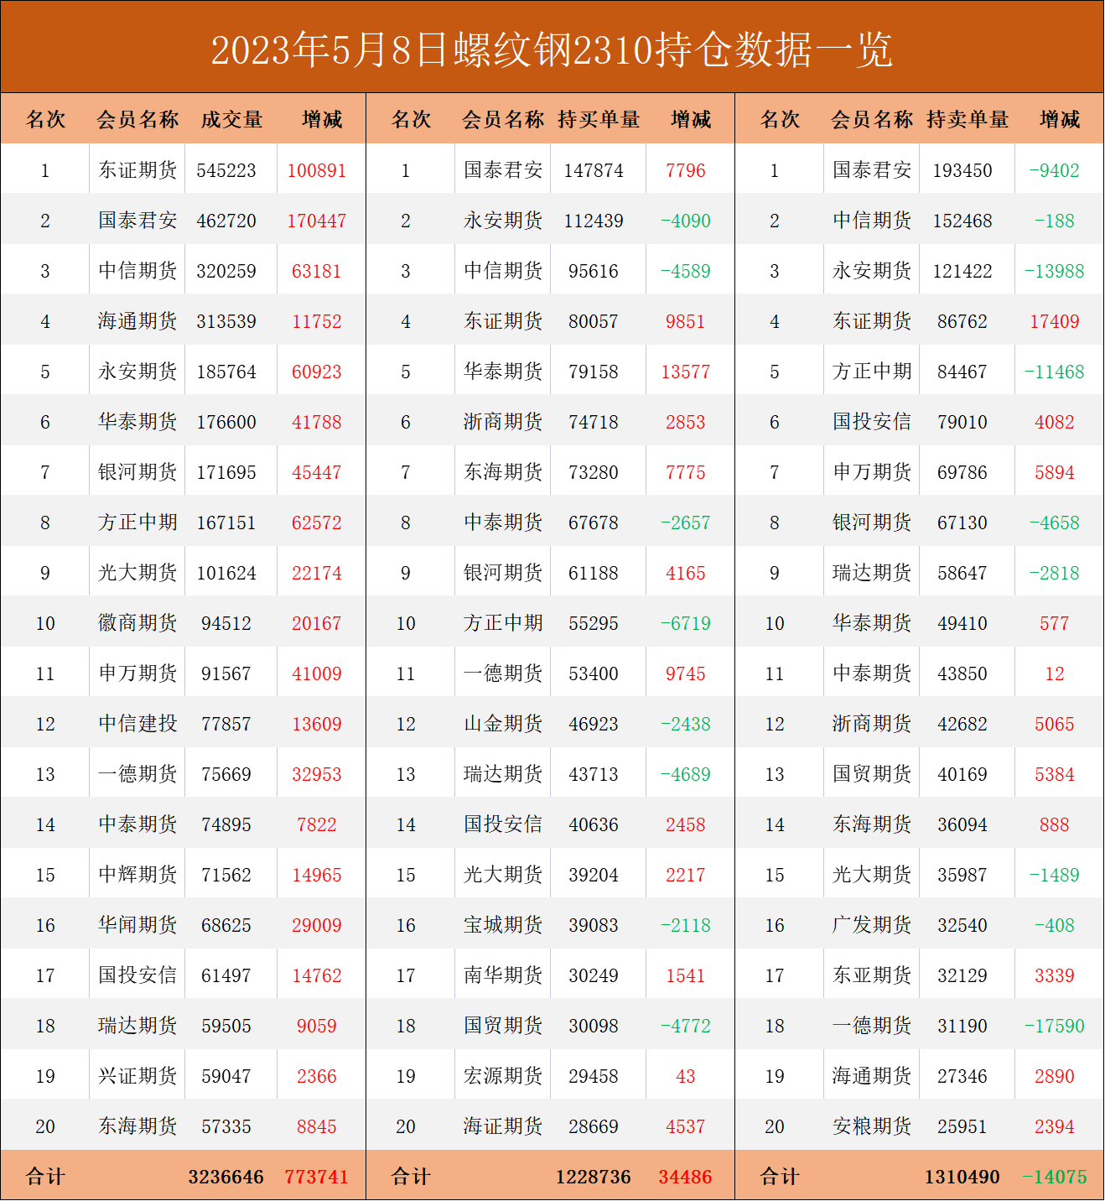The width and height of the screenshot is (1105, 1201).
Task: Select the red value 17409
Action: (x=1055, y=321)
